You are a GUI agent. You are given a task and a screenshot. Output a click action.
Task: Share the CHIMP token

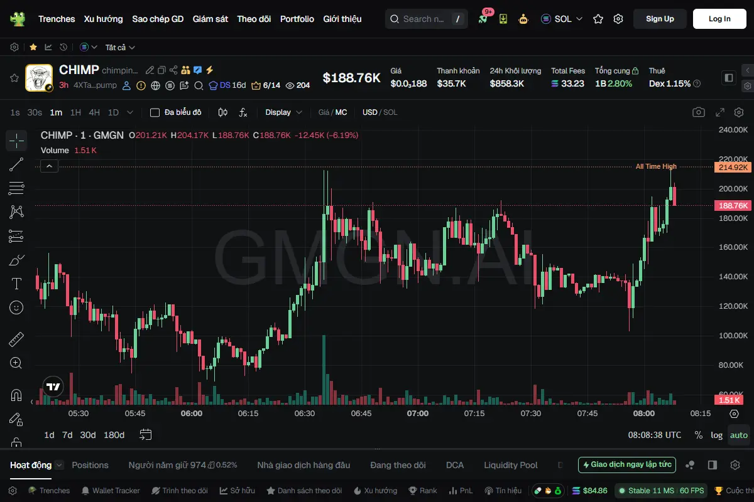(x=173, y=70)
